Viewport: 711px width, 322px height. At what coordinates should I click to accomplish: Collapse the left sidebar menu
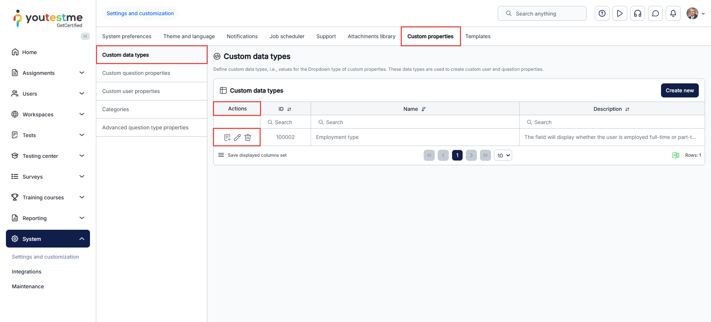(85, 36)
